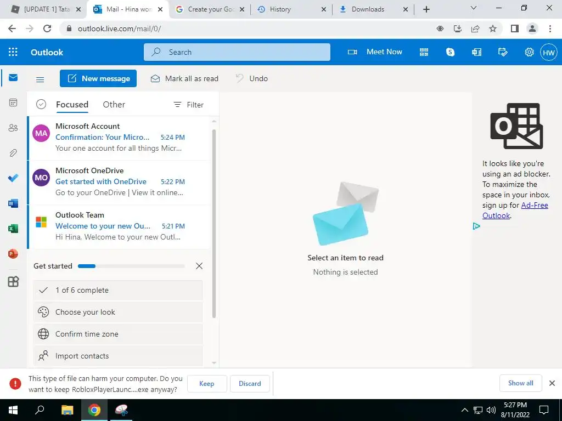This screenshot has height=421, width=562.
Task: Keep the RobloxPlayerLauncher download
Action: click(207, 384)
